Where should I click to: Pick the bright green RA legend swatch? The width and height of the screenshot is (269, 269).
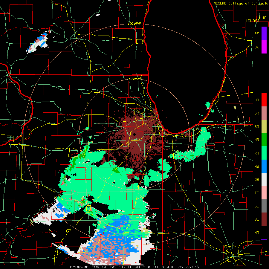264,153
